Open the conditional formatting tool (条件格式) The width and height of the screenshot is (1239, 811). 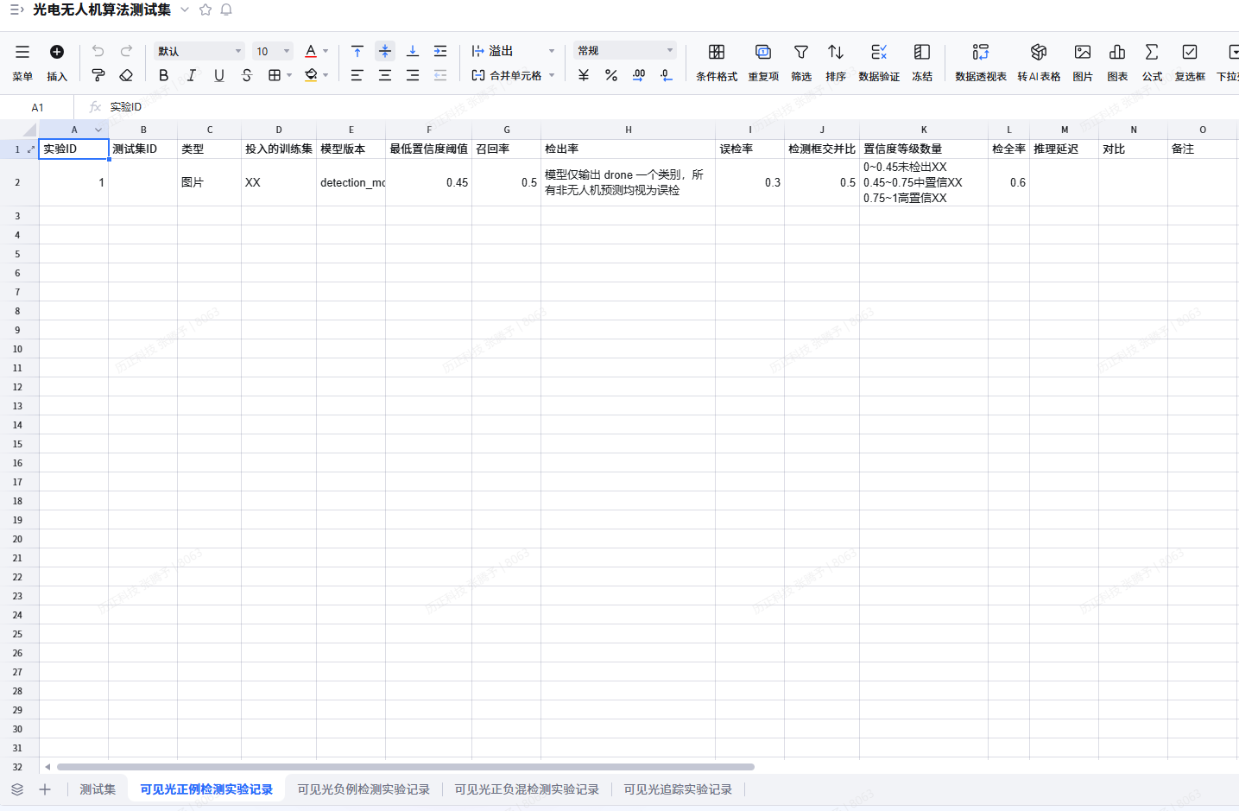[x=717, y=63]
